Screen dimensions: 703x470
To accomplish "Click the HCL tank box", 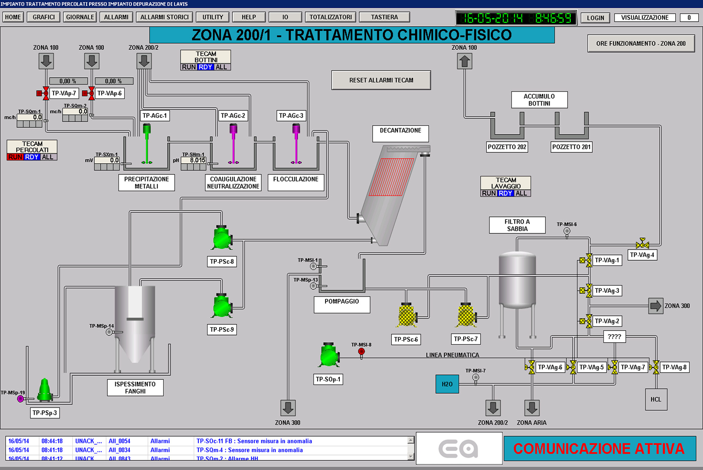I will [656, 399].
